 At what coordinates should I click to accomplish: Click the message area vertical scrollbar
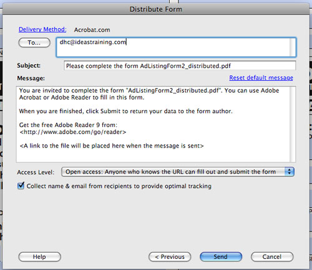293,124
